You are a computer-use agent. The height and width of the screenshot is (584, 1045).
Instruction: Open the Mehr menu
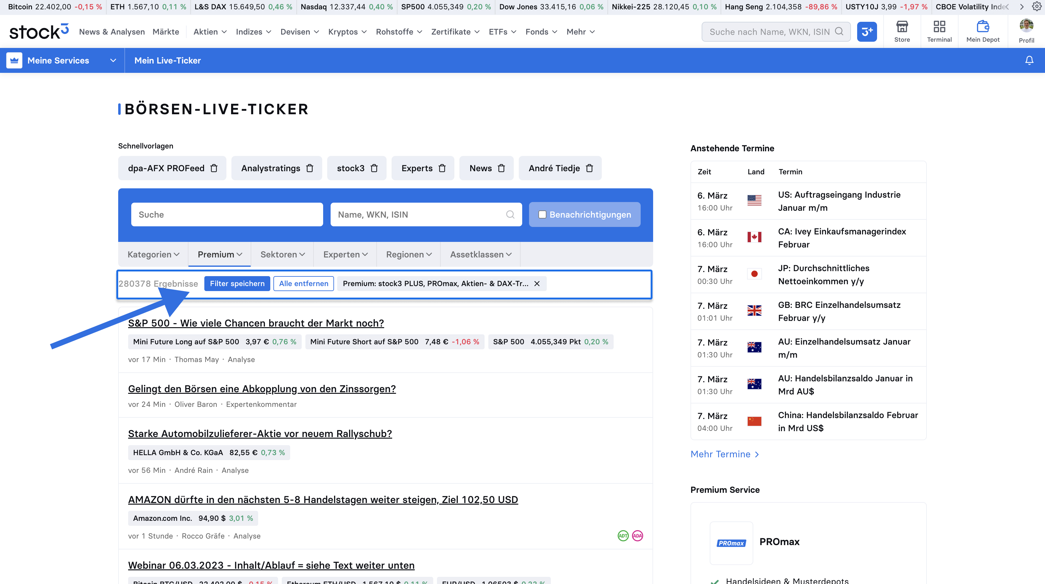(581, 32)
